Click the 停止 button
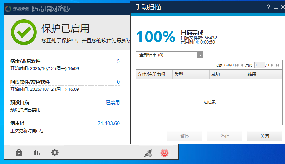Screen dimensions: 285x164 (225, 136)
